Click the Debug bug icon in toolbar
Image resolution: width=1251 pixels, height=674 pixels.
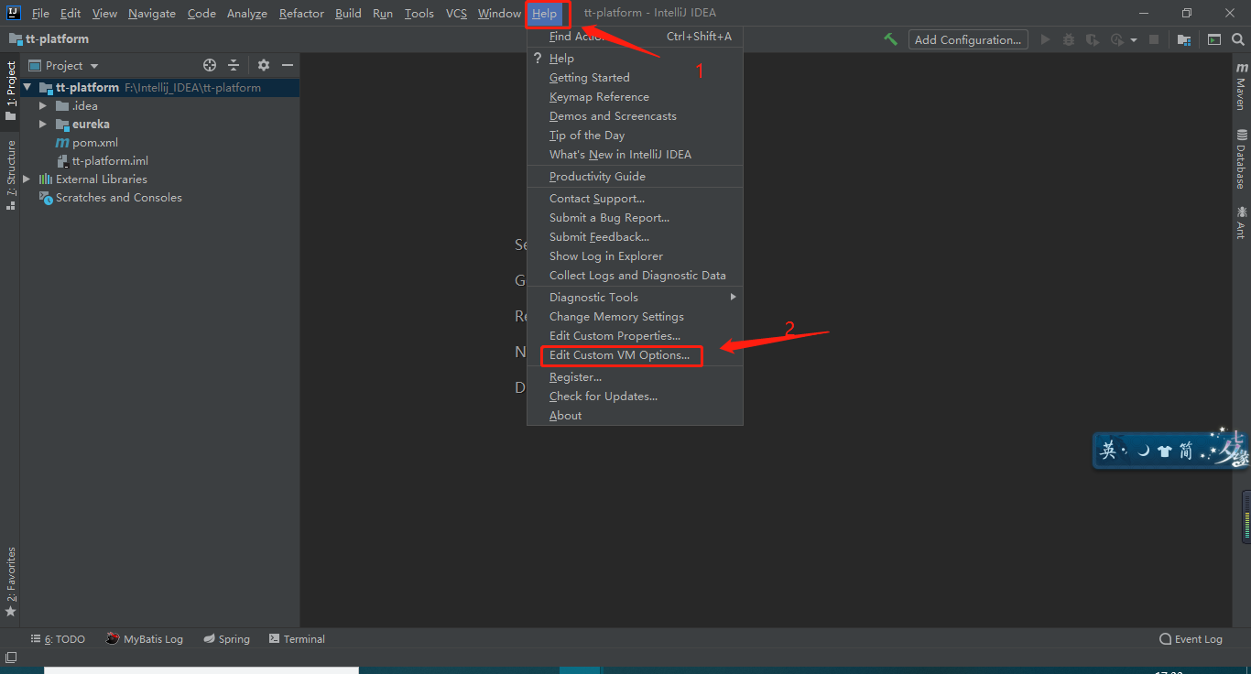coord(1069,39)
